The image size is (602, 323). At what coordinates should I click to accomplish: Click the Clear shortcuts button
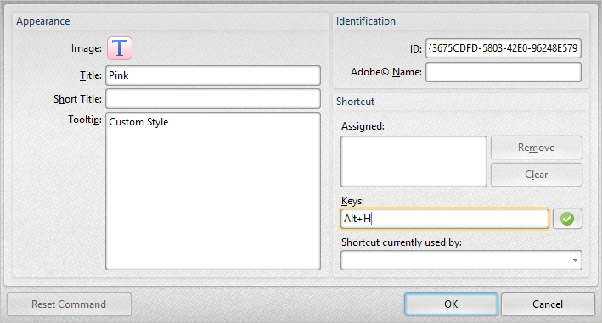(537, 175)
